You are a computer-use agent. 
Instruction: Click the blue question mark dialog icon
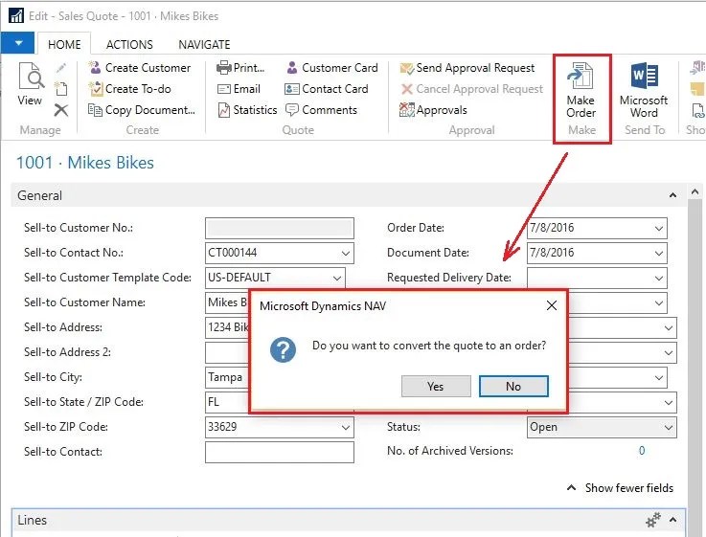click(284, 349)
